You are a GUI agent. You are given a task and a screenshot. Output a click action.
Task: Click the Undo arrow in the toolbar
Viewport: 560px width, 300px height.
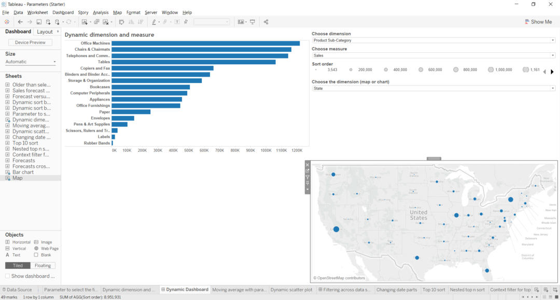pos(20,22)
